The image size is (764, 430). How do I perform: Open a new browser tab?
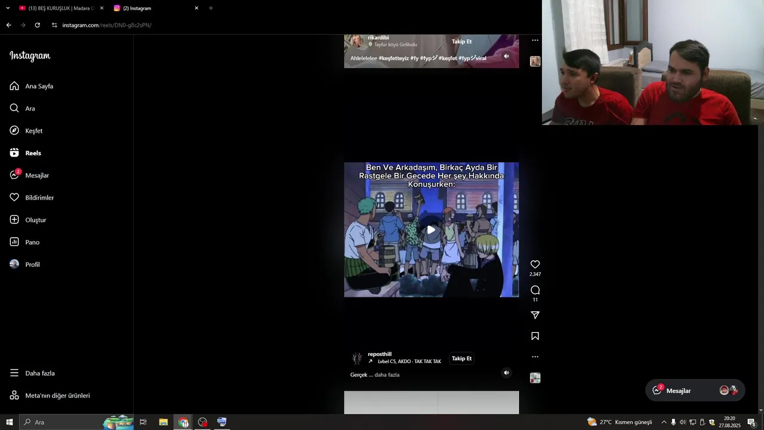211,8
